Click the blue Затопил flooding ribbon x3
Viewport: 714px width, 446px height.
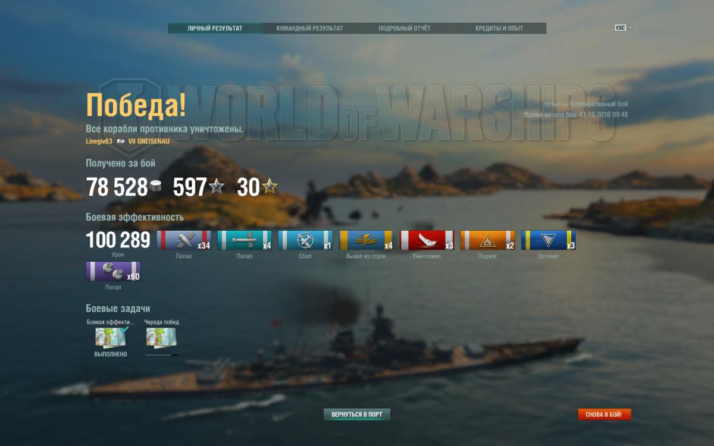tap(548, 240)
